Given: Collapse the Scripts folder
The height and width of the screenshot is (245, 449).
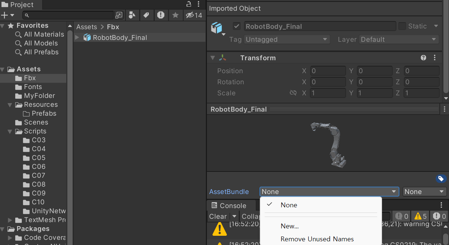Looking at the screenshot, I should point(10,131).
